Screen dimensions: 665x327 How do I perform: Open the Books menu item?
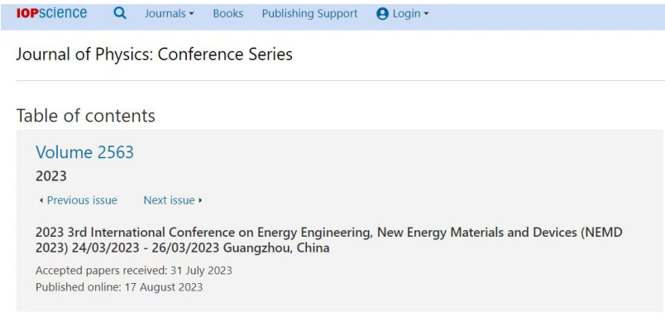click(228, 13)
